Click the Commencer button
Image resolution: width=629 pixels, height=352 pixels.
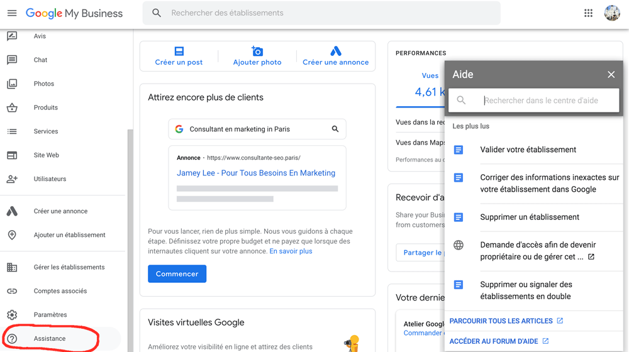[177, 274]
